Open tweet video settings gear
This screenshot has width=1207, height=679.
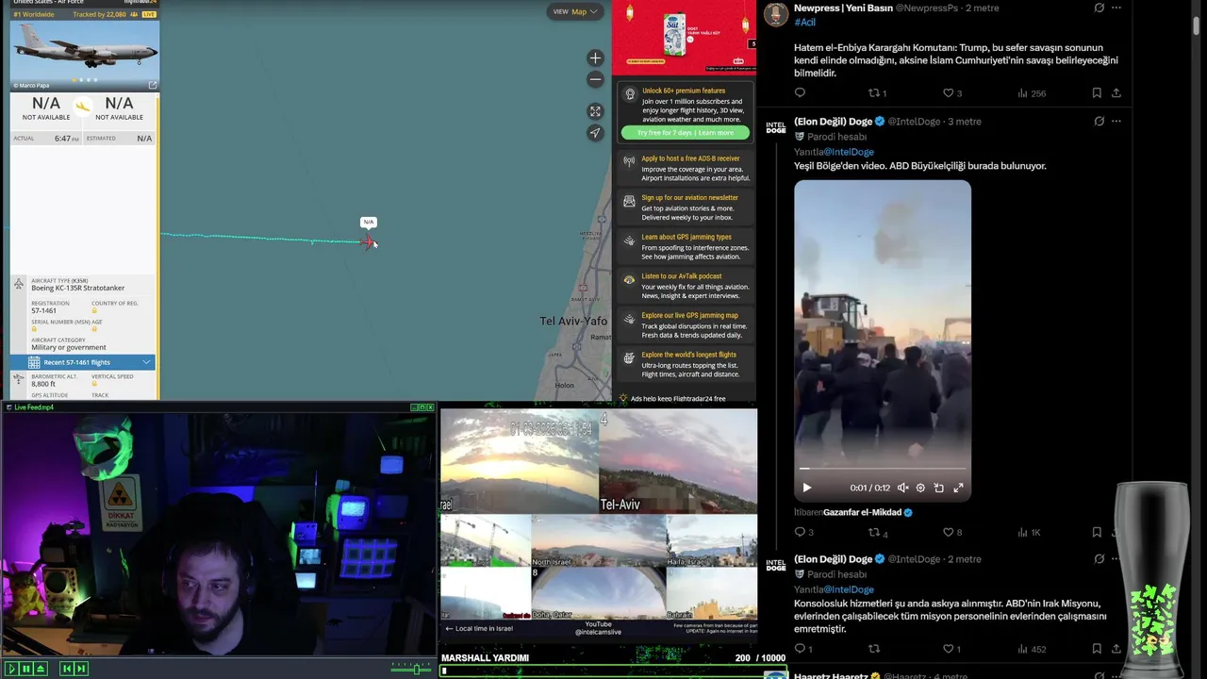(x=920, y=488)
